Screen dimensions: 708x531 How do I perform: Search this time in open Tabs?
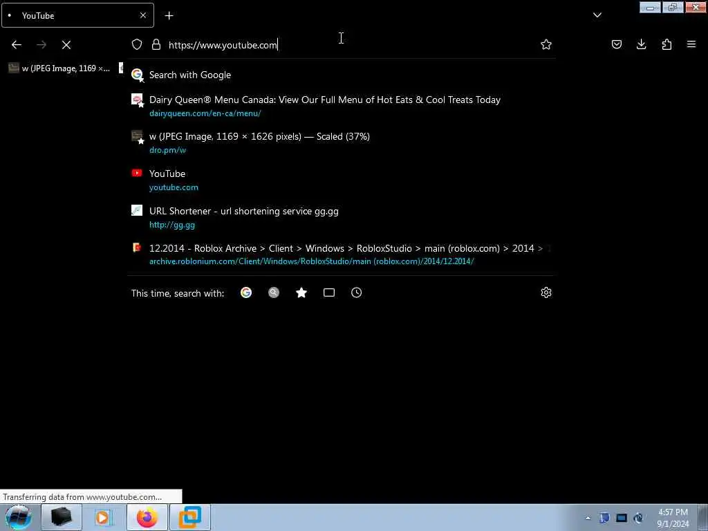coord(329,292)
